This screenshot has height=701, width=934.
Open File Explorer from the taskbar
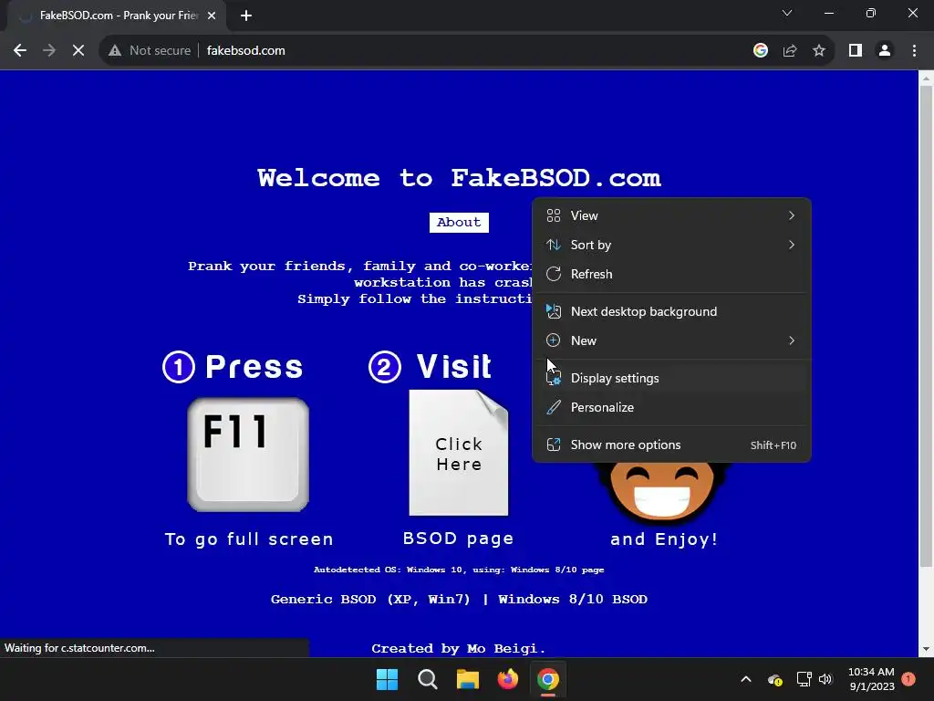(468, 679)
